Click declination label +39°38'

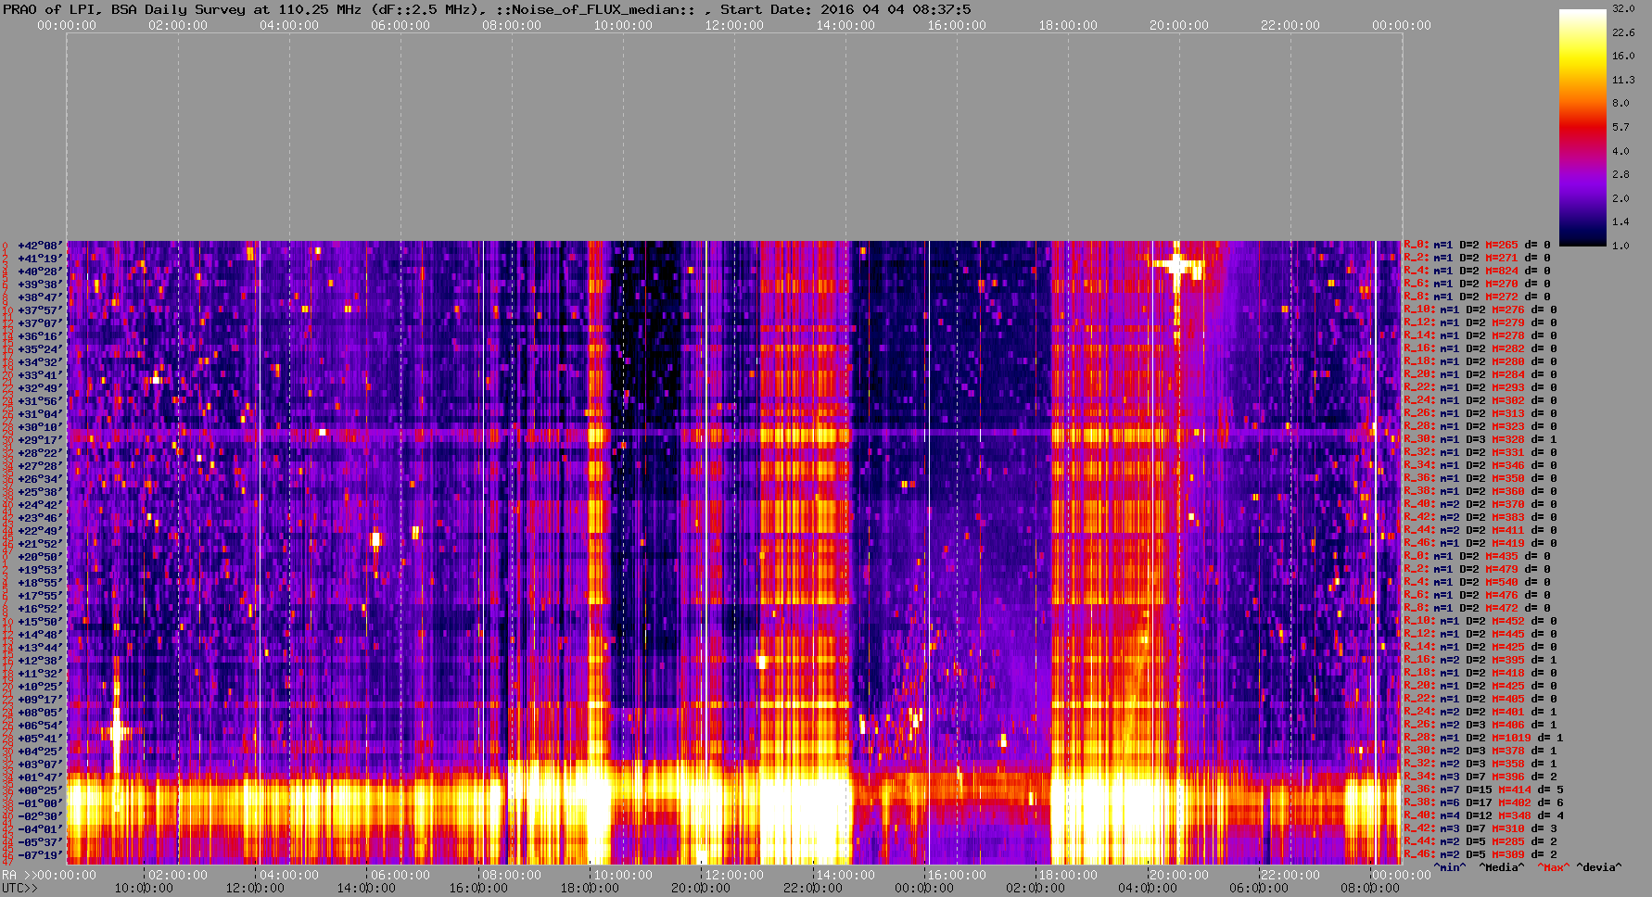tap(41, 284)
